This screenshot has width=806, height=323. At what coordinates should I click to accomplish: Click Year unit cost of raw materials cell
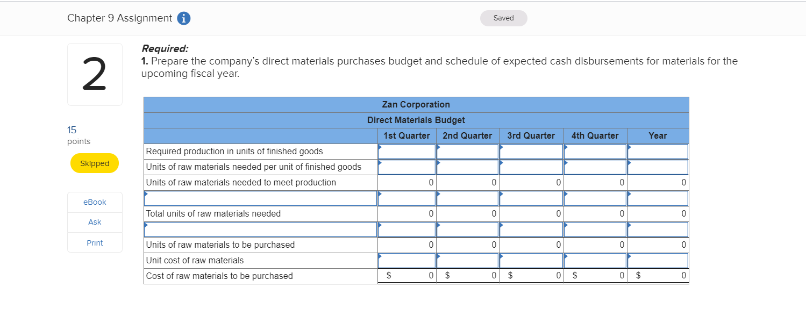pyautogui.click(x=658, y=261)
